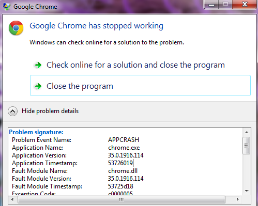The width and height of the screenshot is (258, 206).
Task: Click green arrow beside Check online option
Action: point(38,65)
